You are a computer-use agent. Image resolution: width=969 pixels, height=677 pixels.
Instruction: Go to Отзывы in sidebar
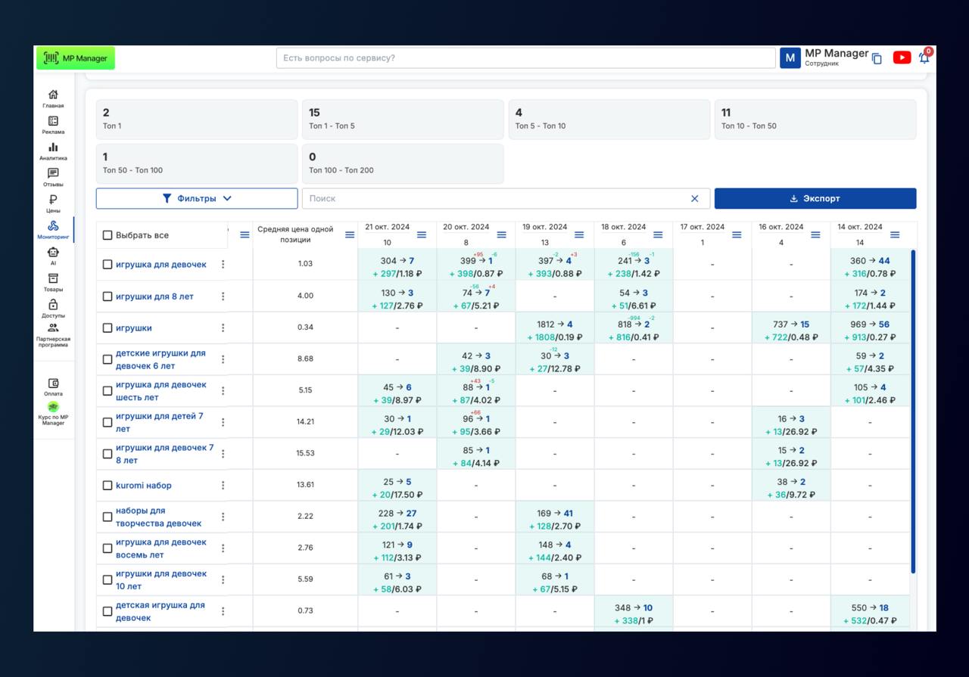(53, 177)
